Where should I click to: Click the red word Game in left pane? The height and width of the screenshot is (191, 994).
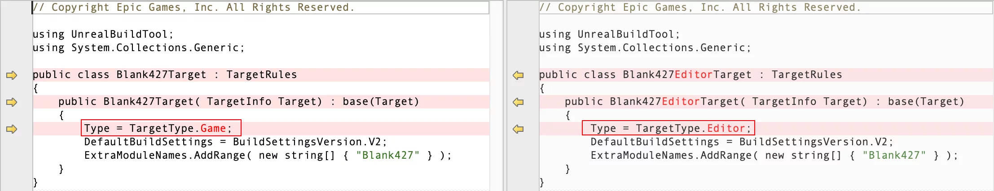(x=213, y=129)
